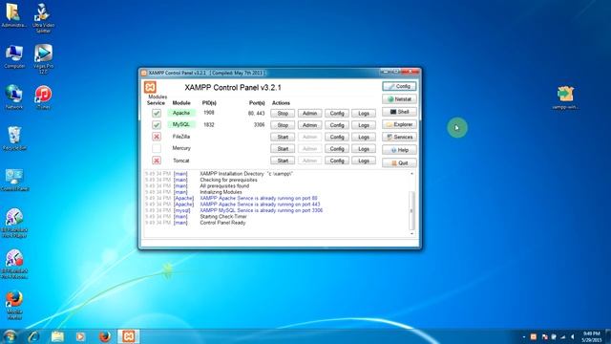Open MySQL Admin
611x344 pixels.
(x=309, y=125)
